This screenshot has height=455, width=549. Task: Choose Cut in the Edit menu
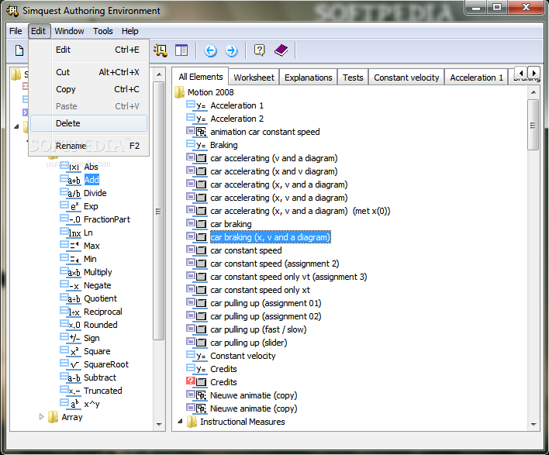point(88,72)
